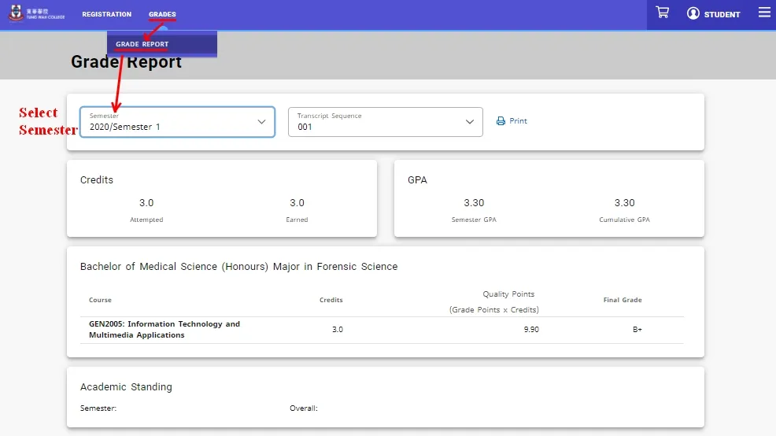Screen dimensions: 776x436
Task: Open the Grades menu
Action: [x=162, y=14]
